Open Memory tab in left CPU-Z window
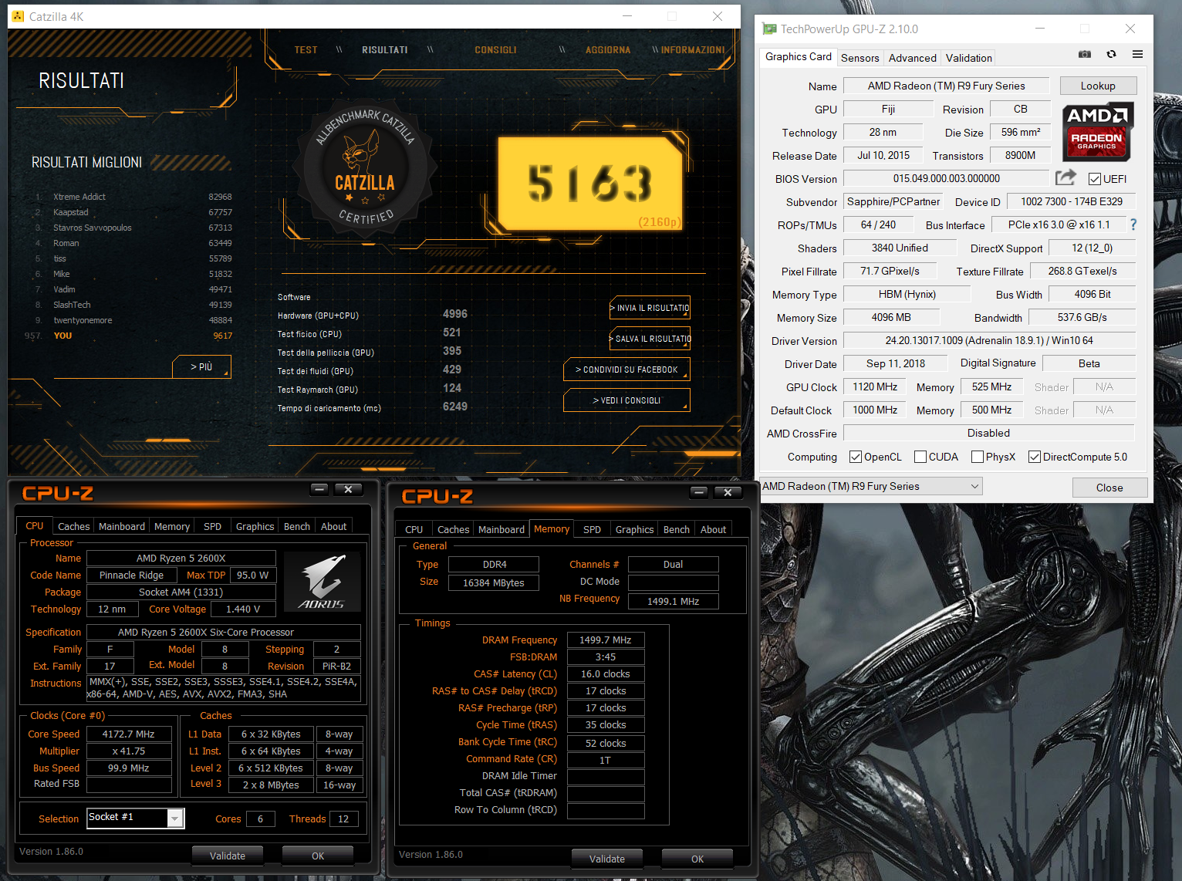Viewport: 1182px width, 881px height. click(x=171, y=526)
